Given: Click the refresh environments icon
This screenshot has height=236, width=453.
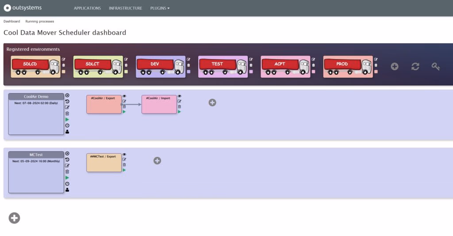Looking at the screenshot, I should click(x=415, y=66).
